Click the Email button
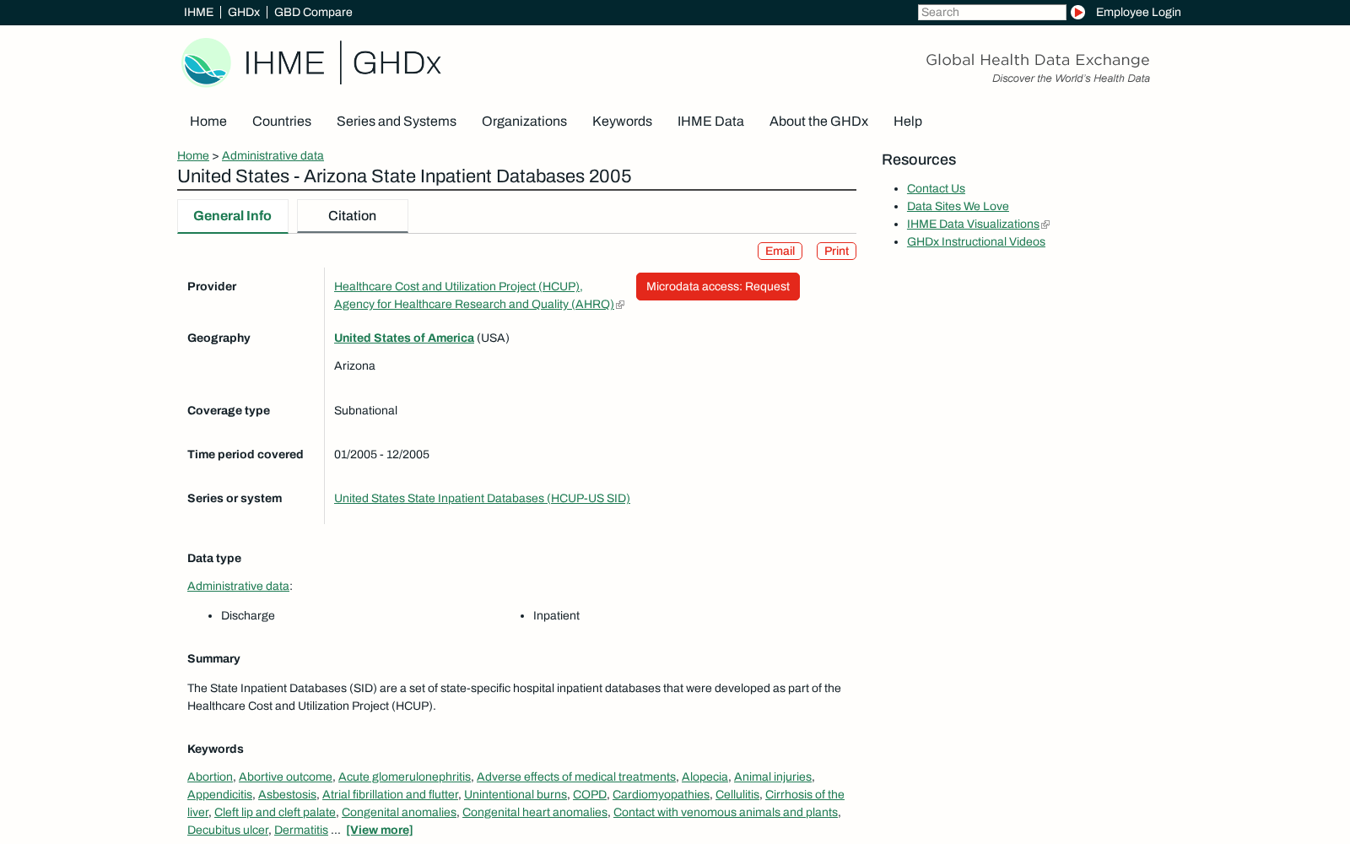This screenshot has width=1350, height=844. pos(780,252)
